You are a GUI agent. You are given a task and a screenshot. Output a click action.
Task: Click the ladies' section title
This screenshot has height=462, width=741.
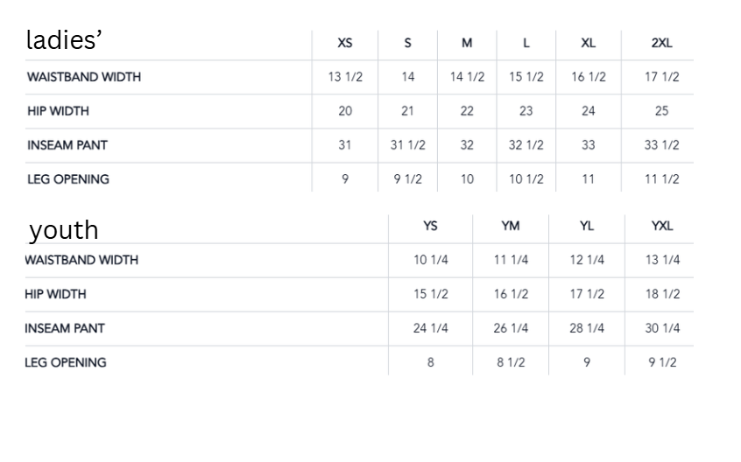(64, 39)
